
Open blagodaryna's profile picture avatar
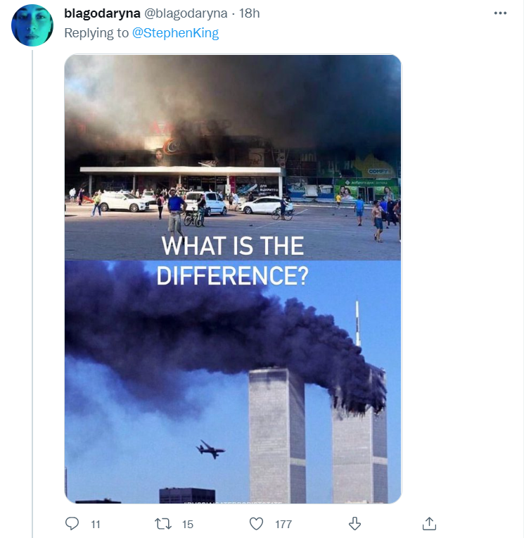pyautogui.click(x=32, y=25)
